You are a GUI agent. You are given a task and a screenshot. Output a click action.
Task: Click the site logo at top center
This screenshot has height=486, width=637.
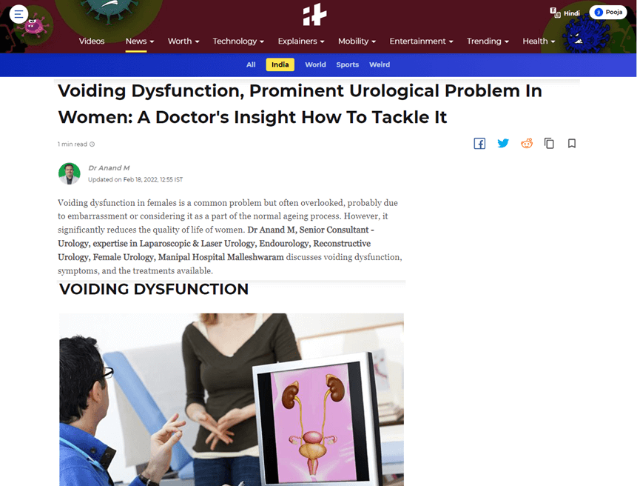315,14
